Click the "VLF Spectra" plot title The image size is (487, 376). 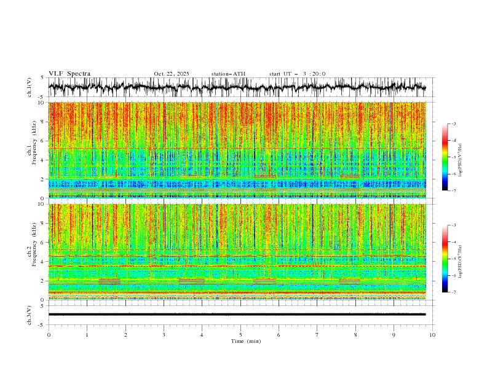pos(69,74)
